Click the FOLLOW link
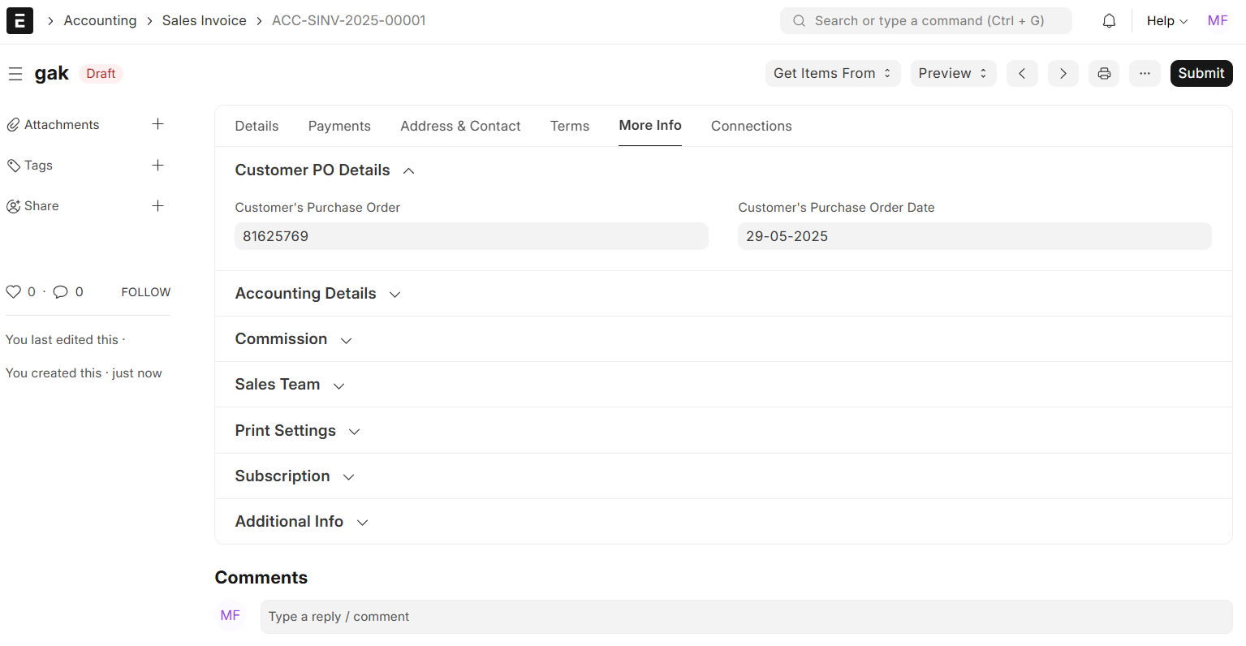Screen dimensions: 1246x646 [146, 292]
